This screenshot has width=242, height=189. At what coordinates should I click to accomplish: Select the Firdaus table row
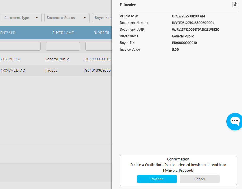click(x=51, y=70)
